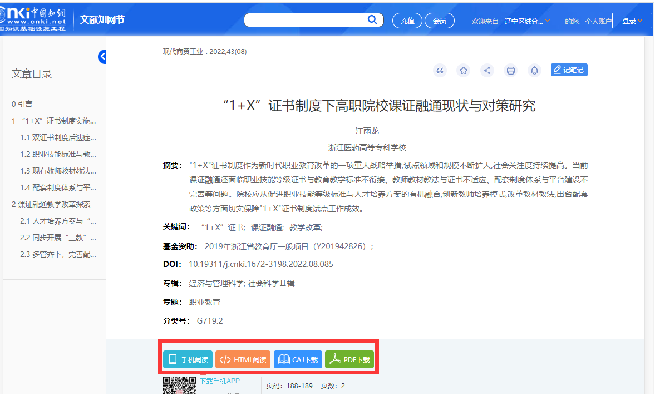
Task: Click the 会员 membership button
Action: click(440, 21)
